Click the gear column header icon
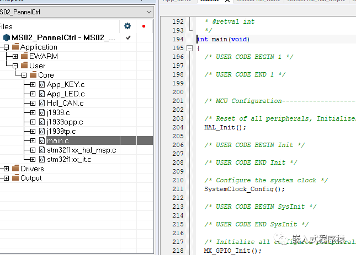This screenshot has width=356, height=255. coord(127,26)
